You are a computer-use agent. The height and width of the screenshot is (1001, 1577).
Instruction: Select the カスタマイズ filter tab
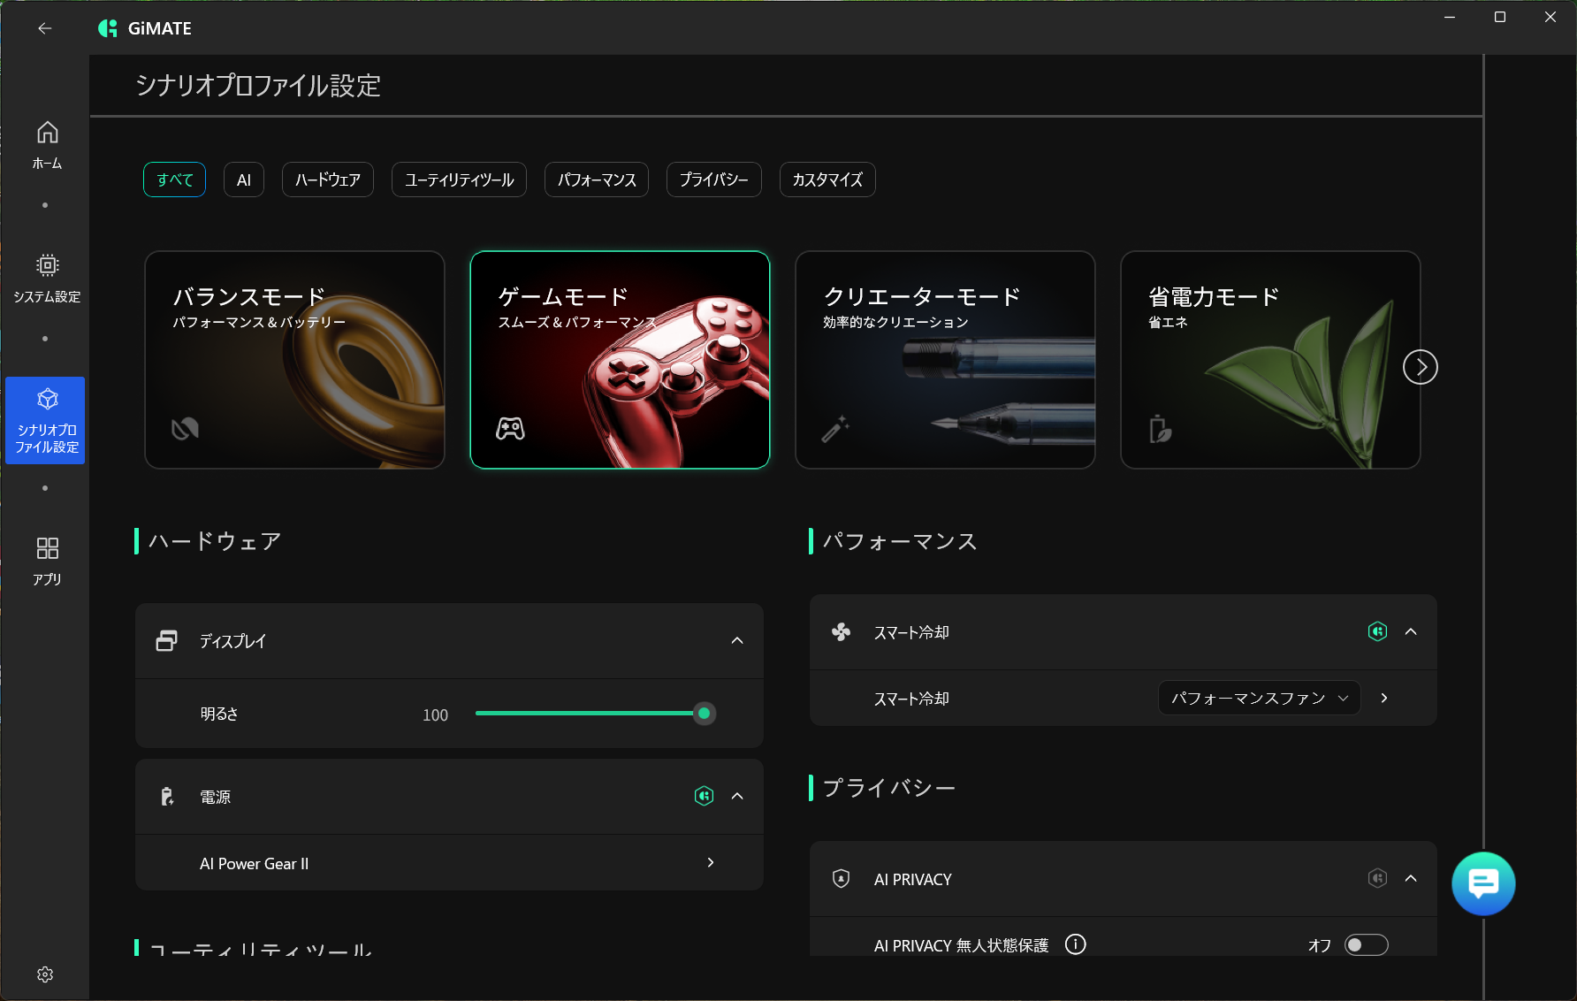tap(827, 180)
